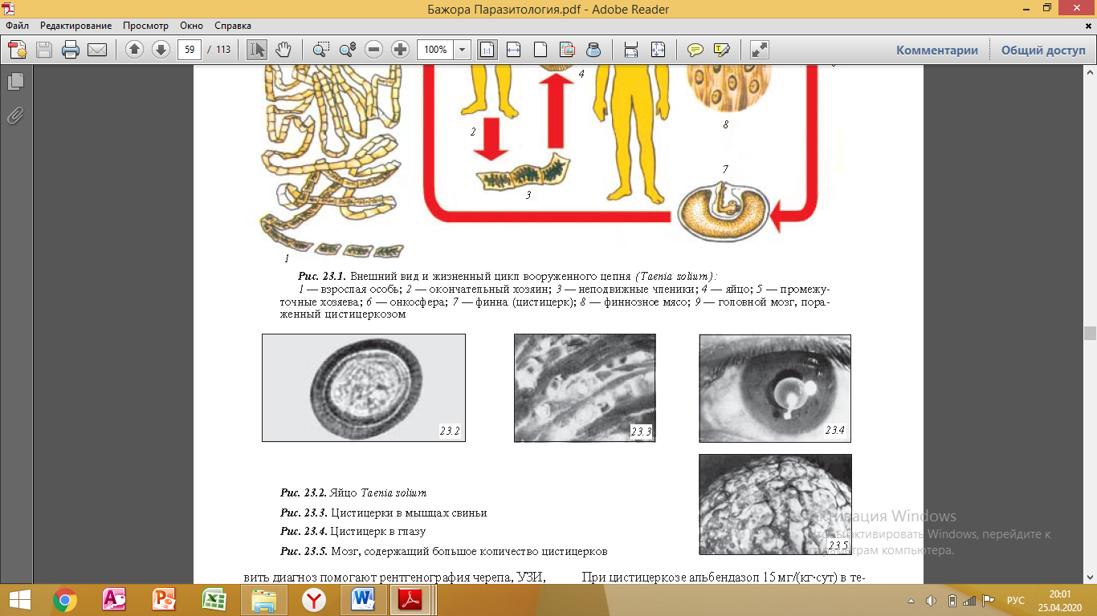Click the Save file floppy icon
This screenshot has width=1097, height=616.
coord(43,50)
